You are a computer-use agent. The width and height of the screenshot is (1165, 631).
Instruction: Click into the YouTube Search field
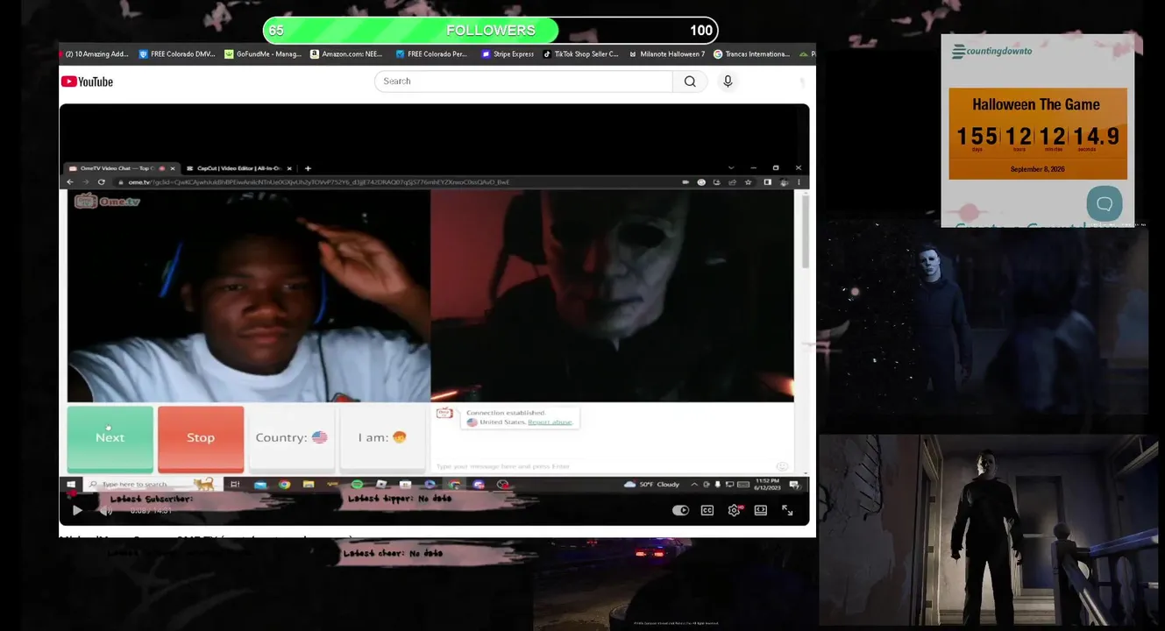pyautogui.click(x=523, y=82)
